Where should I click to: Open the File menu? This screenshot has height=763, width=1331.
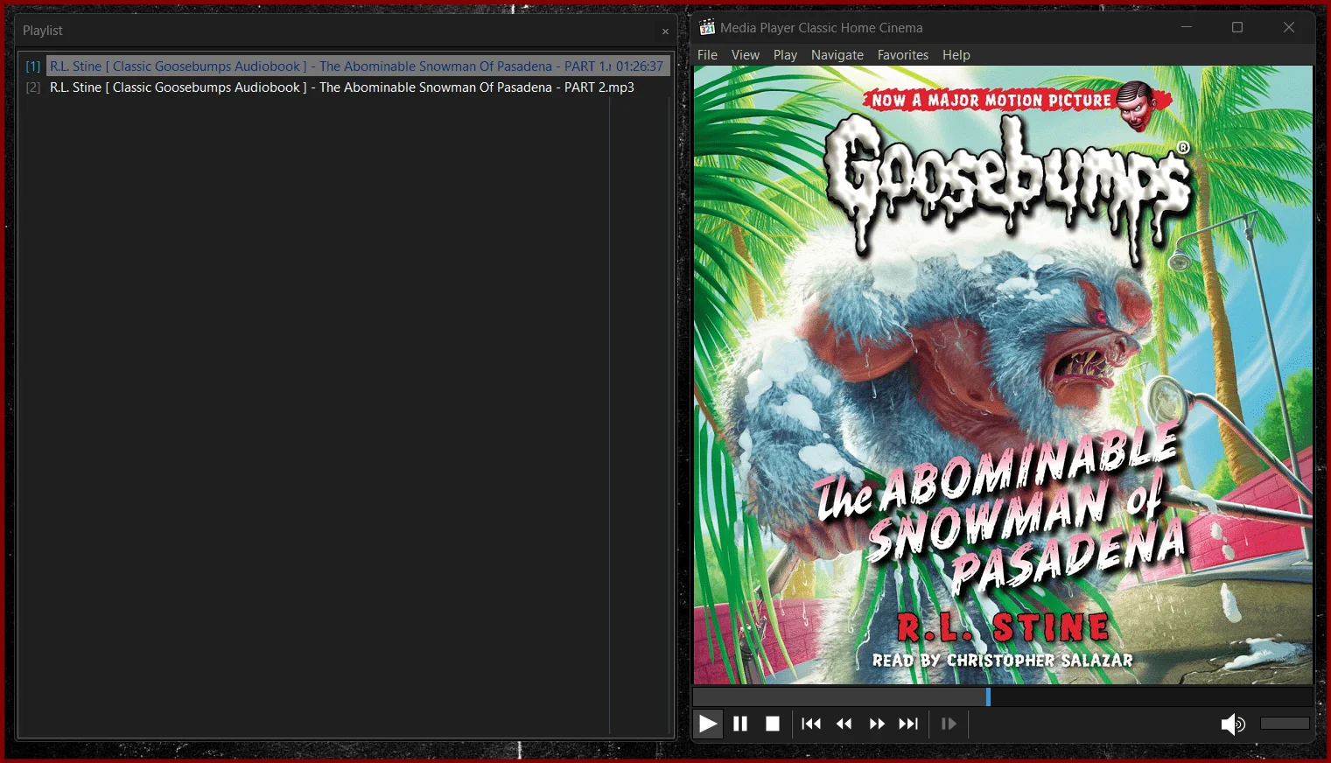(707, 54)
